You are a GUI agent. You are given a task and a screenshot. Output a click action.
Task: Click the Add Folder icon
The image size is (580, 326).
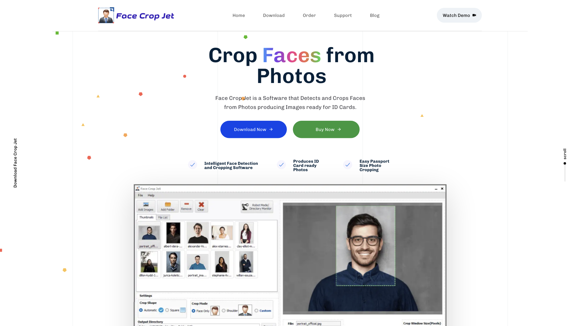[167, 206]
